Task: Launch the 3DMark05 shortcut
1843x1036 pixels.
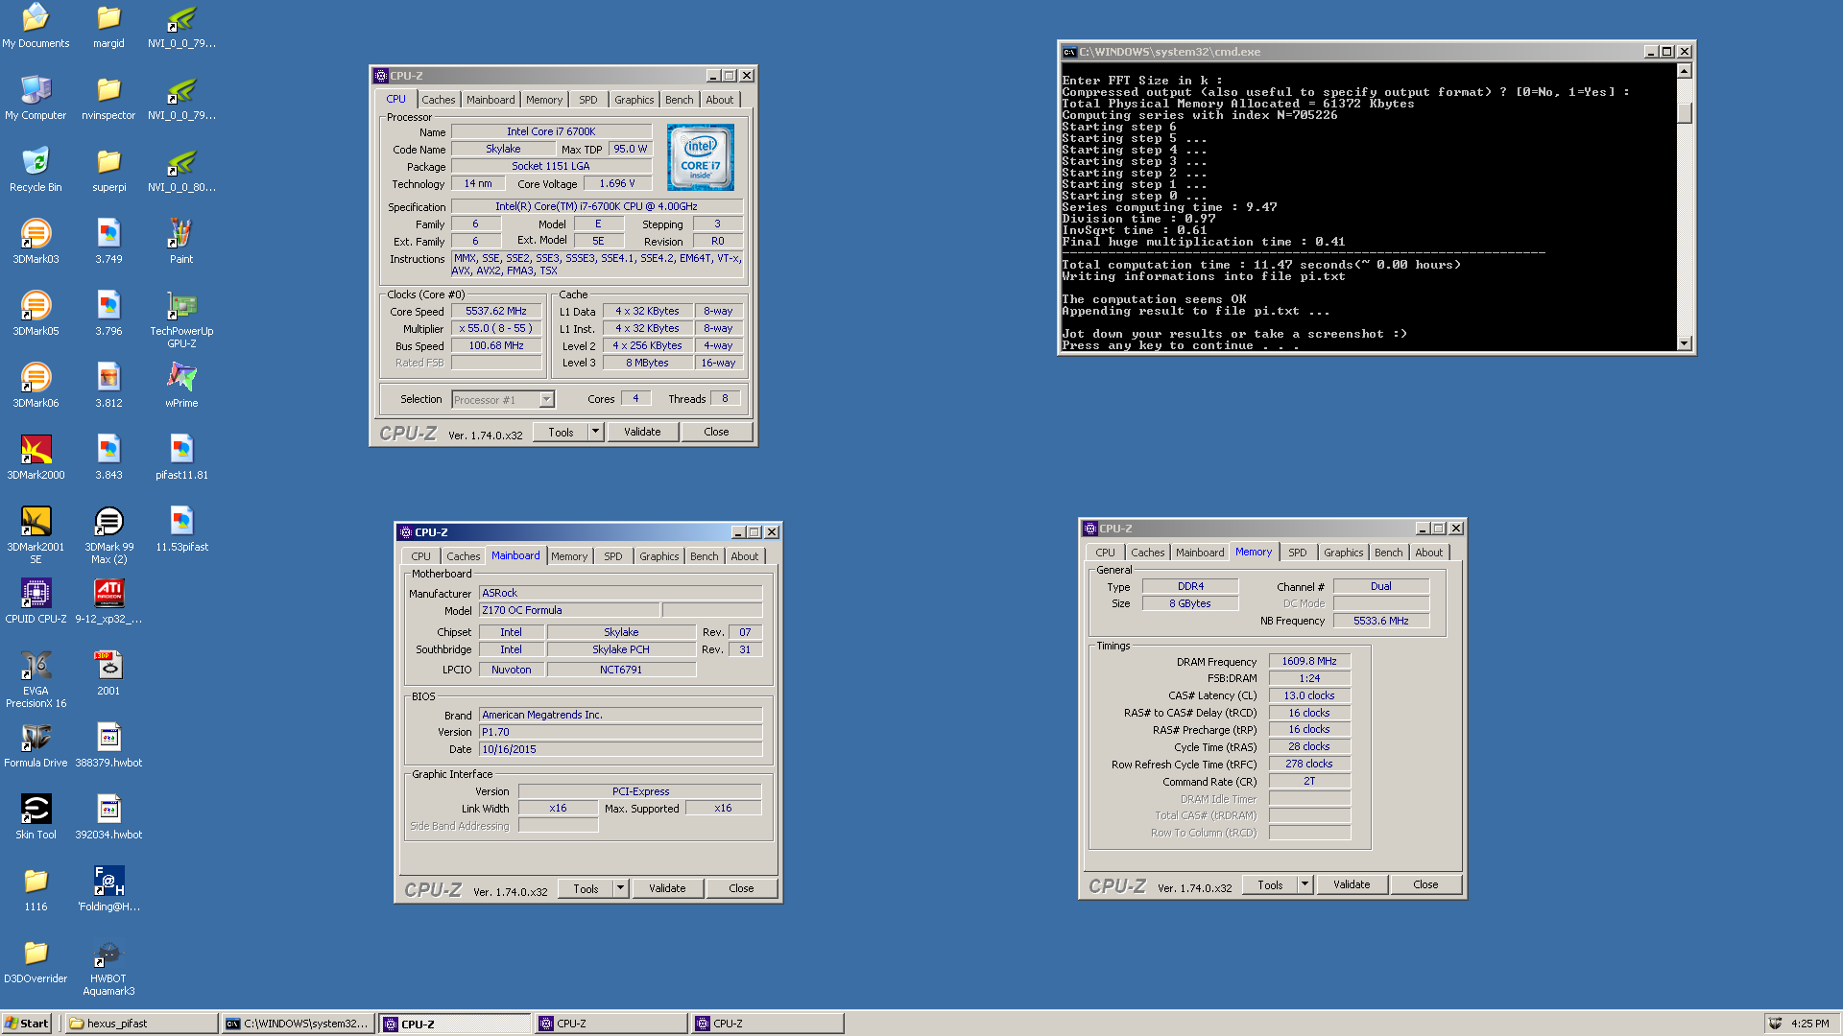Action: pyautogui.click(x=36, y=314)
